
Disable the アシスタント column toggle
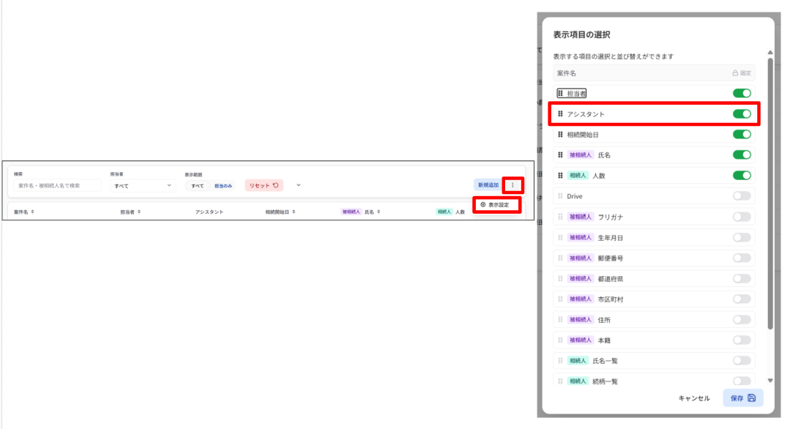pyautogui.click(x=742, y=113)
